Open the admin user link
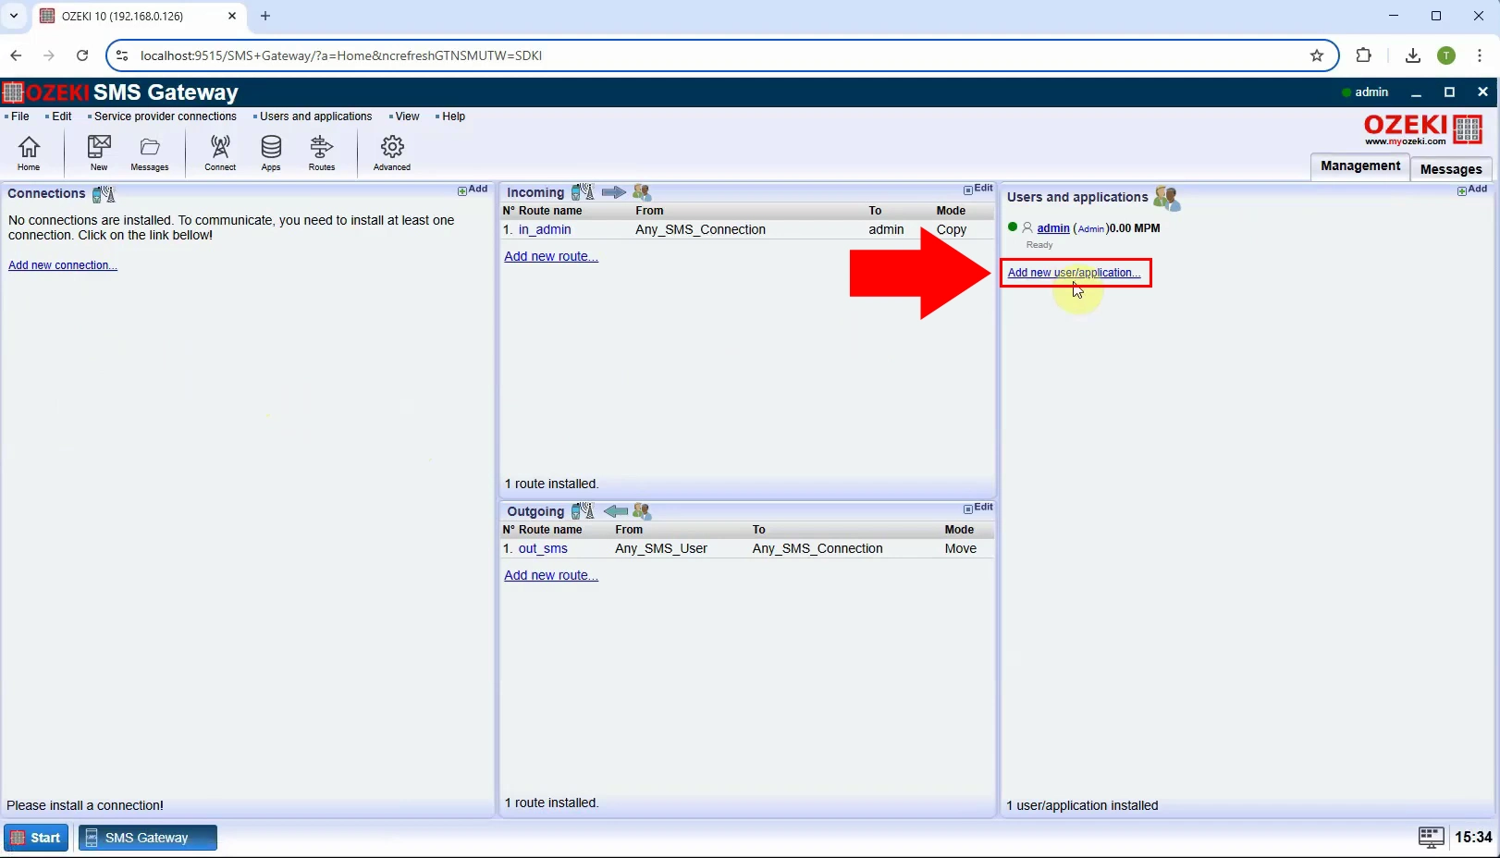 pyautogui.click(x=1053, y=228)
